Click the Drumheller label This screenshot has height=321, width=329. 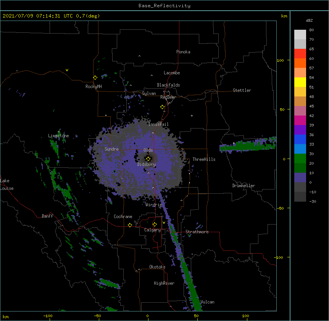click(x=244, y=186)
